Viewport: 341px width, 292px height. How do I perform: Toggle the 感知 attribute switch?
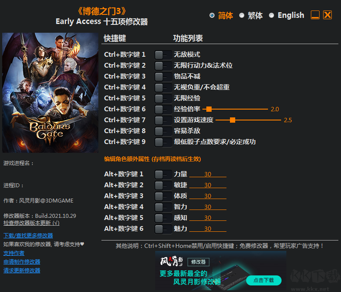[163, 218]
